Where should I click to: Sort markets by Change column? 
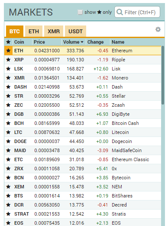[96, 42]
